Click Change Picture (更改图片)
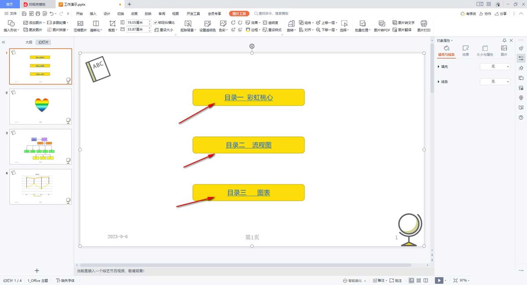Viewport: 527px width, 285px height. point(33,30)
